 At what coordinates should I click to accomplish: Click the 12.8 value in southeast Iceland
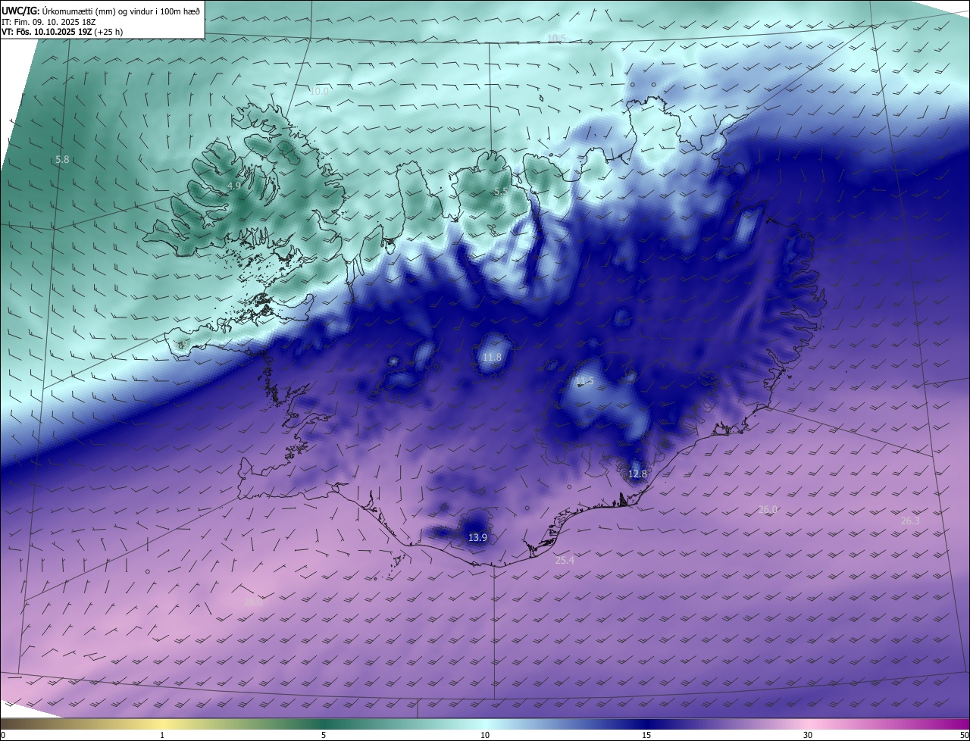coord(638,474)
